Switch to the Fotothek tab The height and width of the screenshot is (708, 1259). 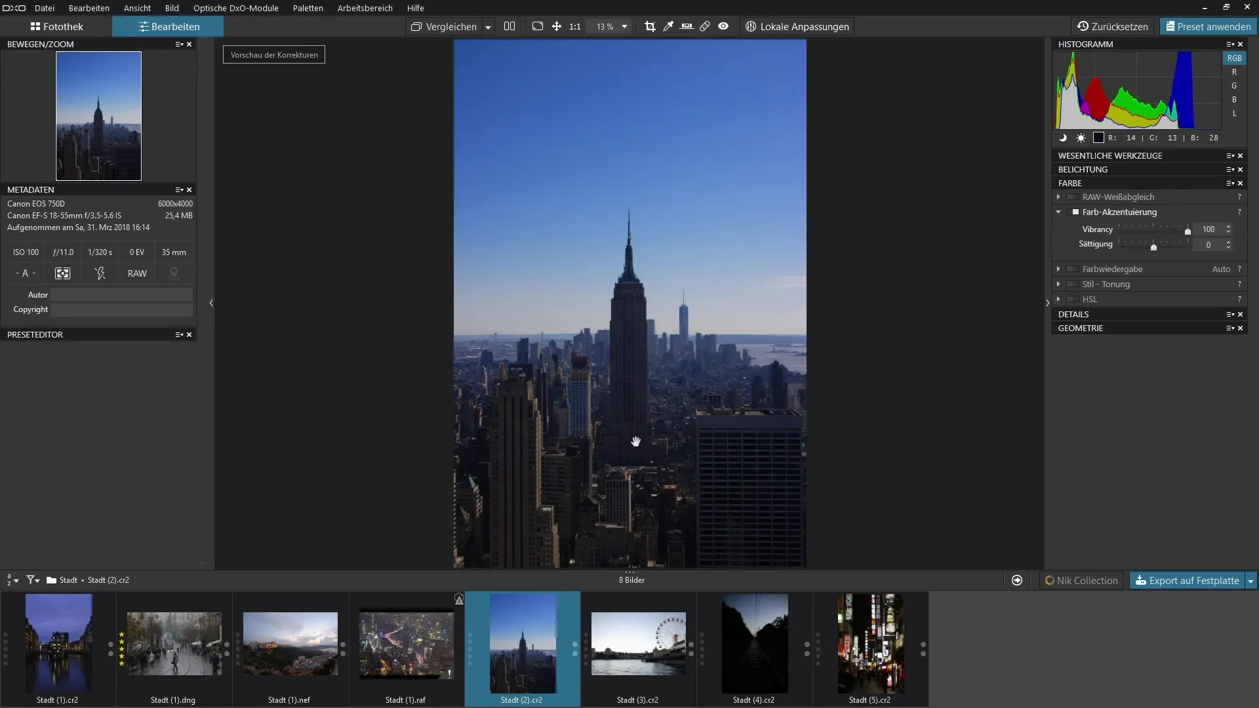tap(56, 27)
